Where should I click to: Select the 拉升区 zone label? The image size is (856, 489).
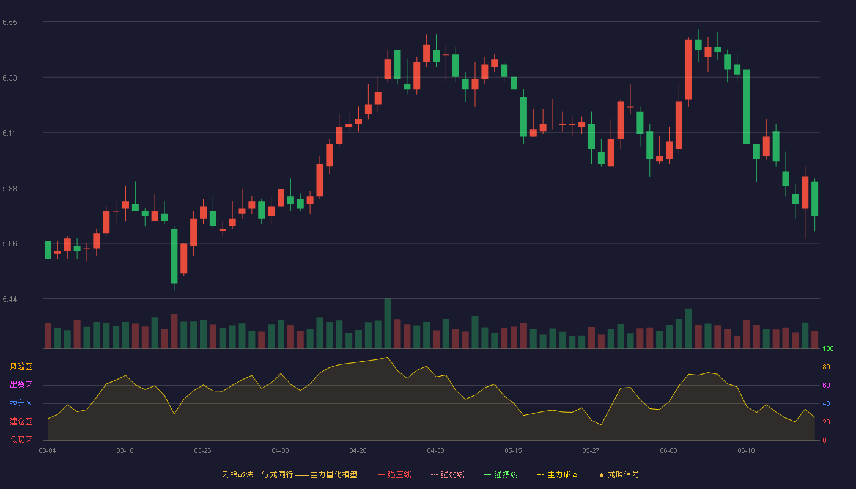pos(21,403)
